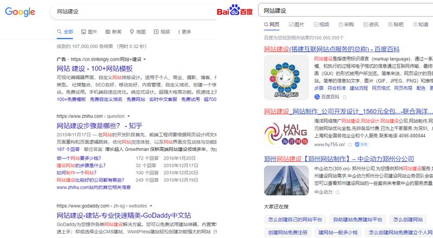Select Baidu 网页 tab
433x238 pixels.
point(272,24)
